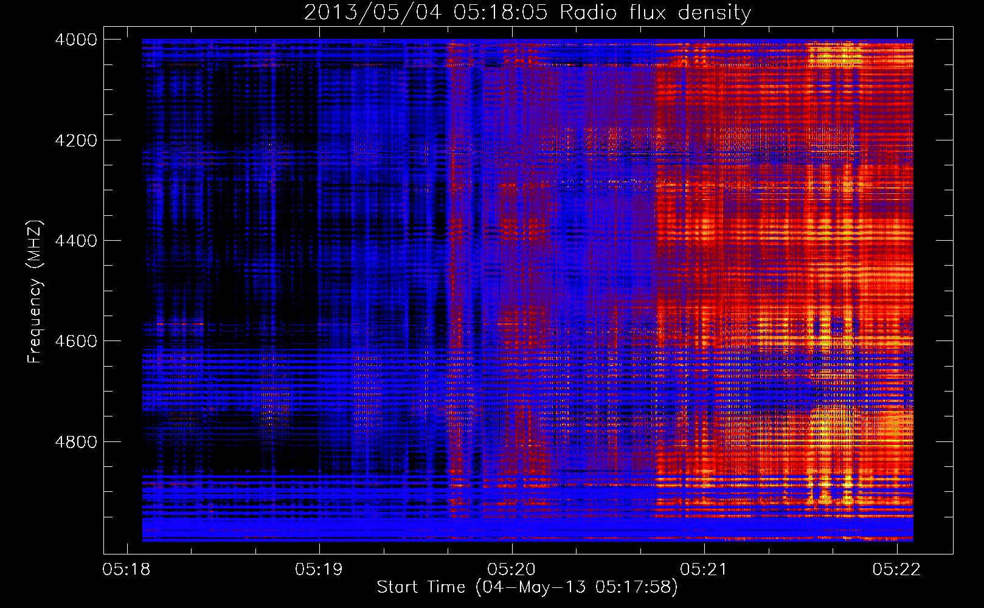Click the 05:20 time axis label
Image resolution: width=984 pixels, height=608 pixels.
pos(511,570)
